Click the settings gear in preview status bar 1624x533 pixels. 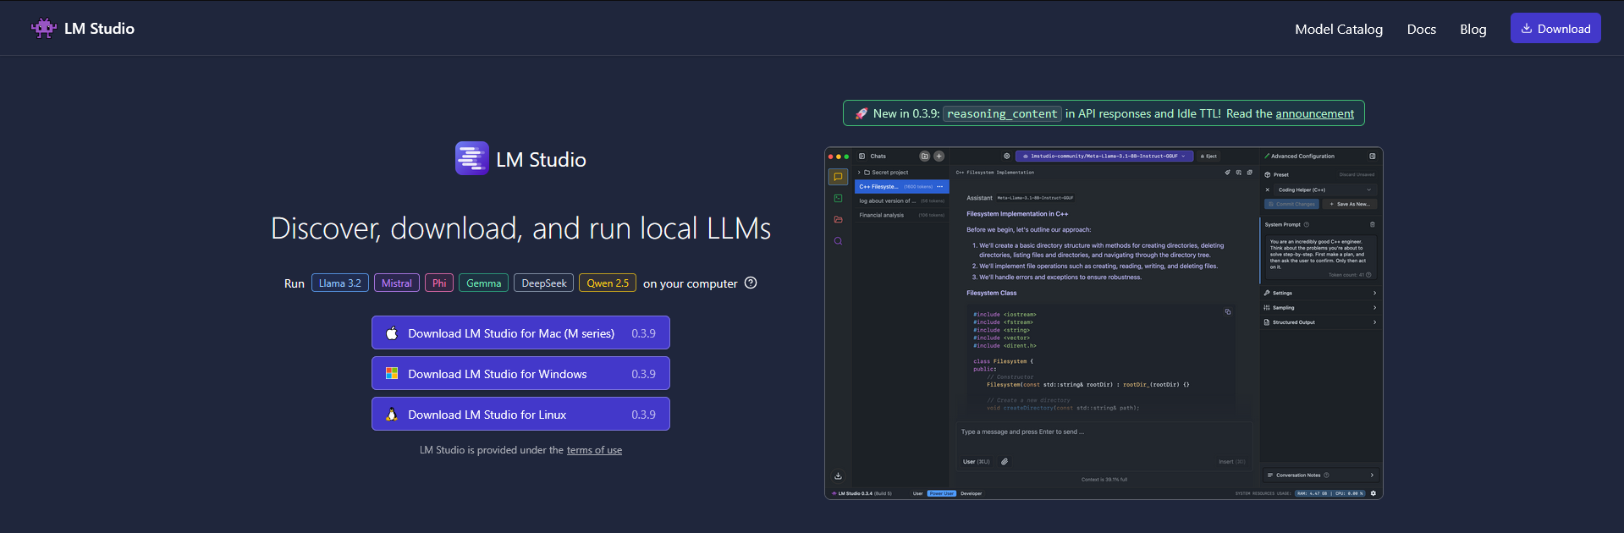[x=1373, y=493]
